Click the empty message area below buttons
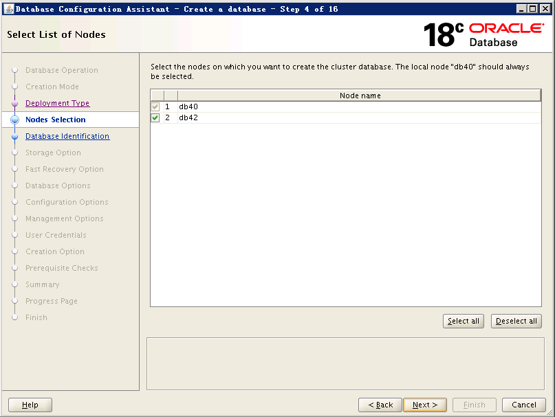 (345, 364)
